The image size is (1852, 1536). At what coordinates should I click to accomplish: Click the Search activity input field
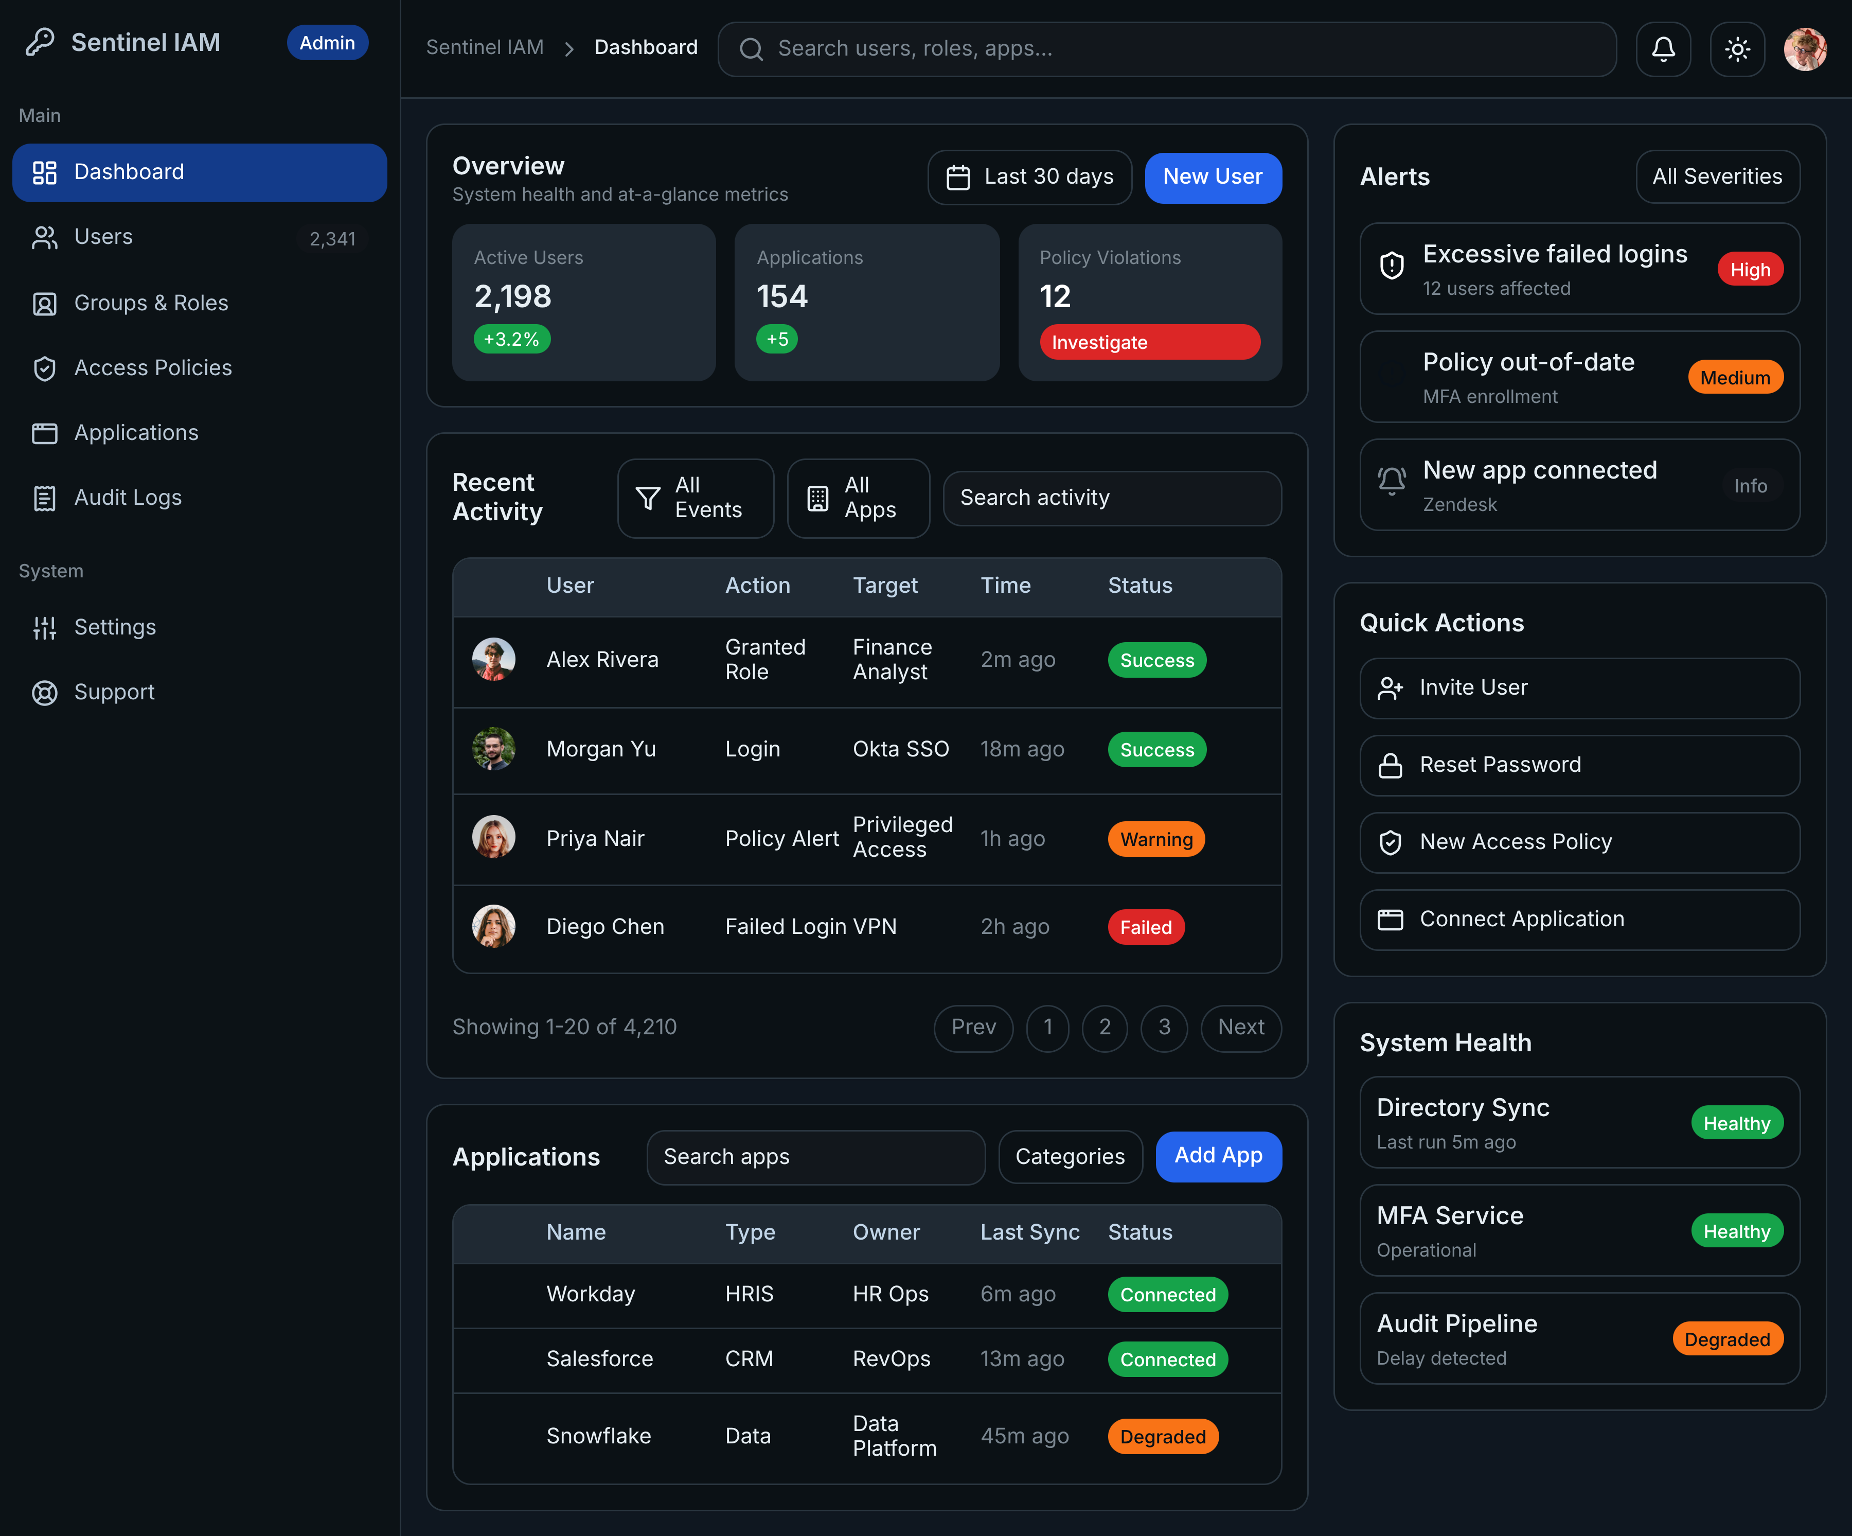point(1111,498)
